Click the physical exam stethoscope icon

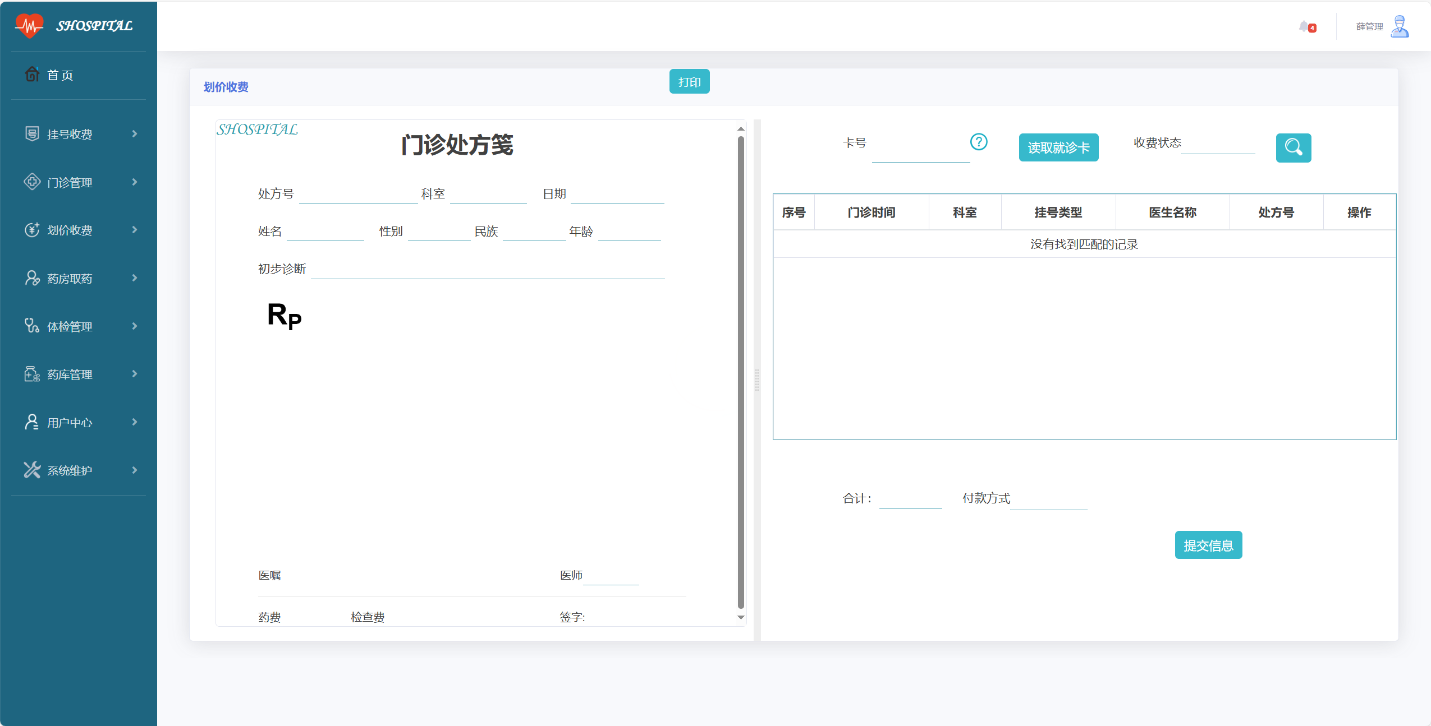click(x=32, y=326)
